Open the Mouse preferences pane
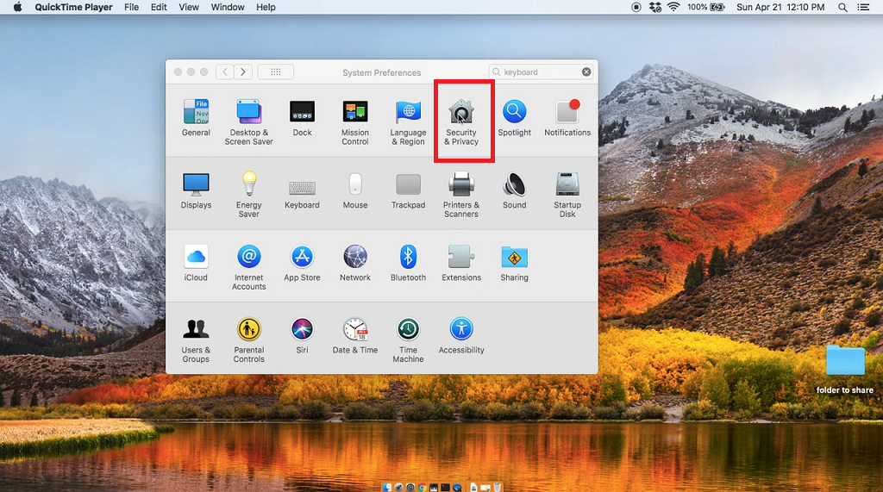 354,190
